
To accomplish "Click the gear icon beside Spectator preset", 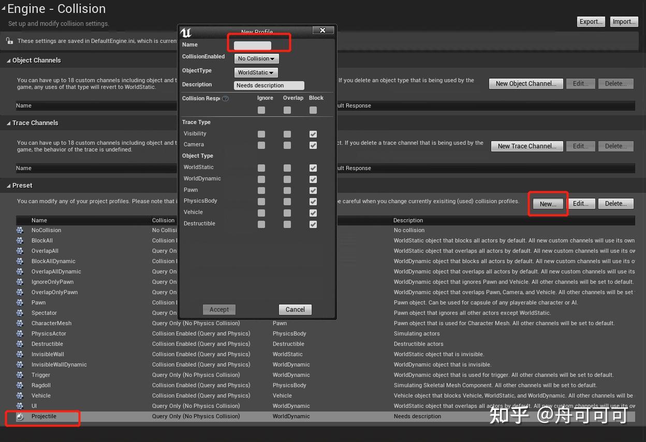I will click(20, 313).
